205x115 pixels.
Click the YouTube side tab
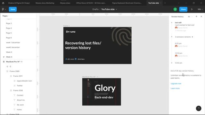pyautogui.click(x=153, y=3)
